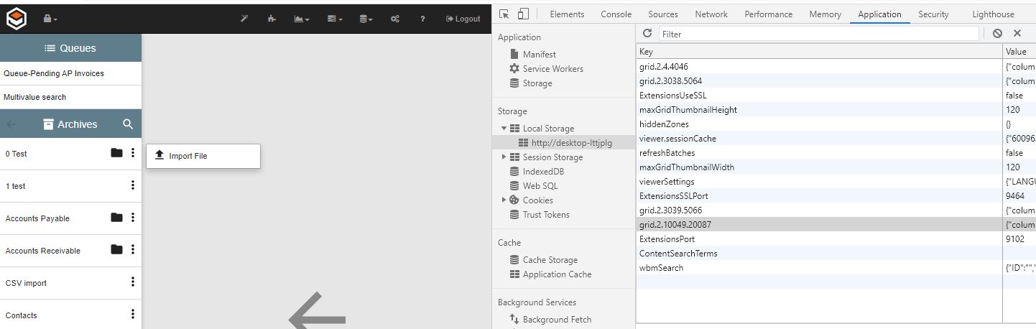Toggle the DevTools device toolbar icon
The image size is (1036, 329).
pos(523,14)
